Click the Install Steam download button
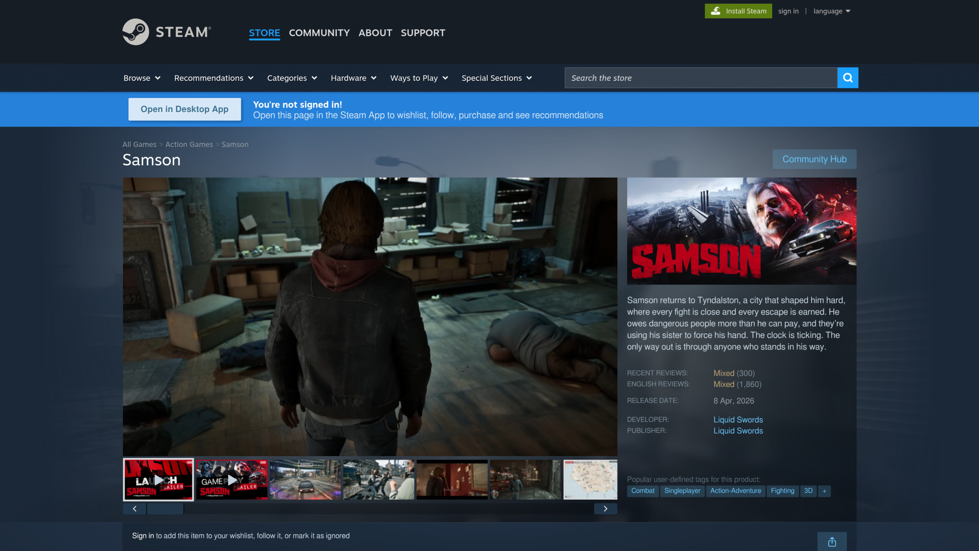Image resolution: width=979 pixels, height=551 pixels. click(738, 11)
